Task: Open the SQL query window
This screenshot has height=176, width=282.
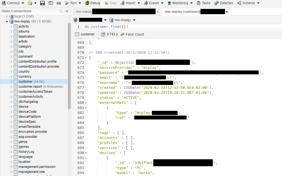Action: (59, 3)
